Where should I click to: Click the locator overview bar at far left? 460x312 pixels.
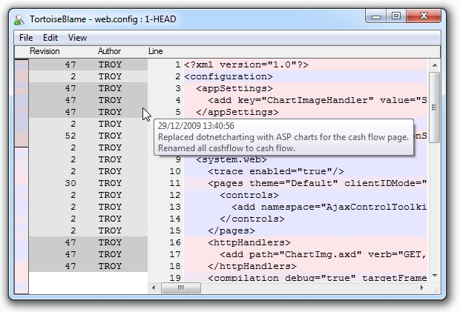22,176
